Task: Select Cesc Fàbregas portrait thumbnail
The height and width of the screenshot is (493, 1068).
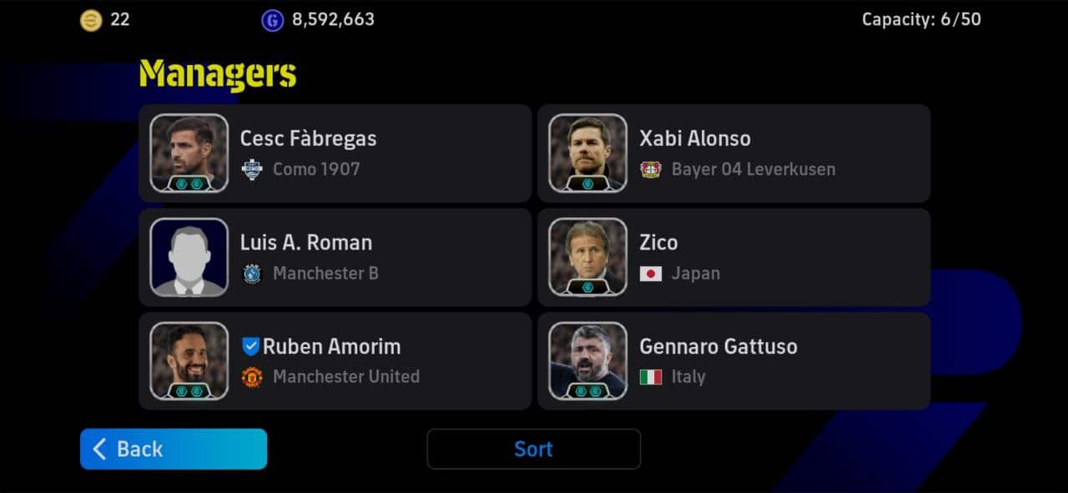Action: coord(189,153)
